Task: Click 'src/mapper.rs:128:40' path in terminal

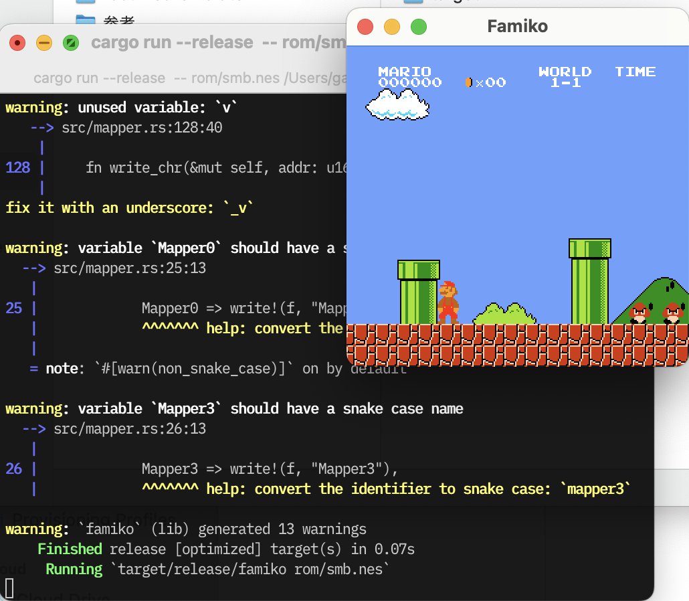Action: (142, 128)
